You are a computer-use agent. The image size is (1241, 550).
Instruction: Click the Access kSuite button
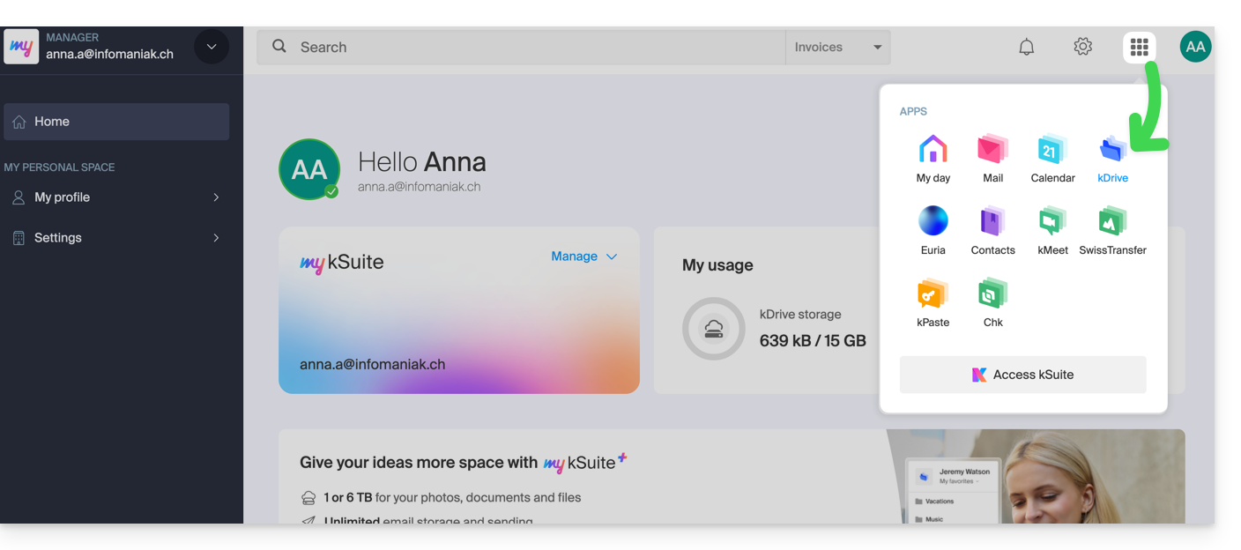point(1022,375)
